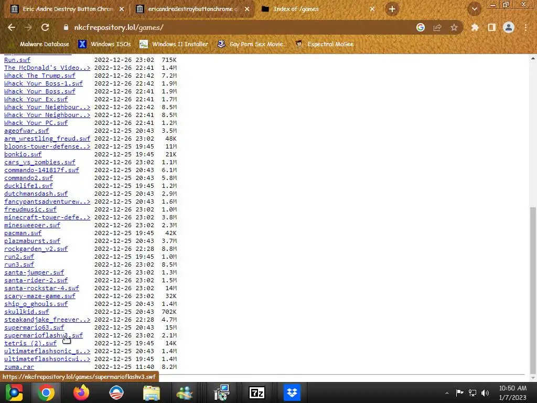This screenshot has height=403, width=537.
Task: Open run3.swf link
Action: [x=19, y=265]
